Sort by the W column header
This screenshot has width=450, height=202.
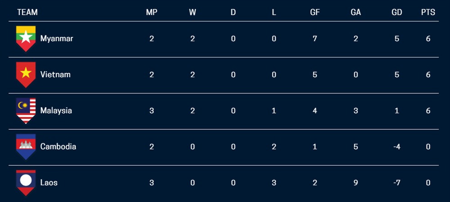[x=193, y=12]
